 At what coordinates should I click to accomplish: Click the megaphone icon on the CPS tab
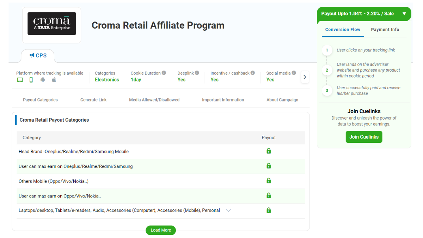coord(32,55)
